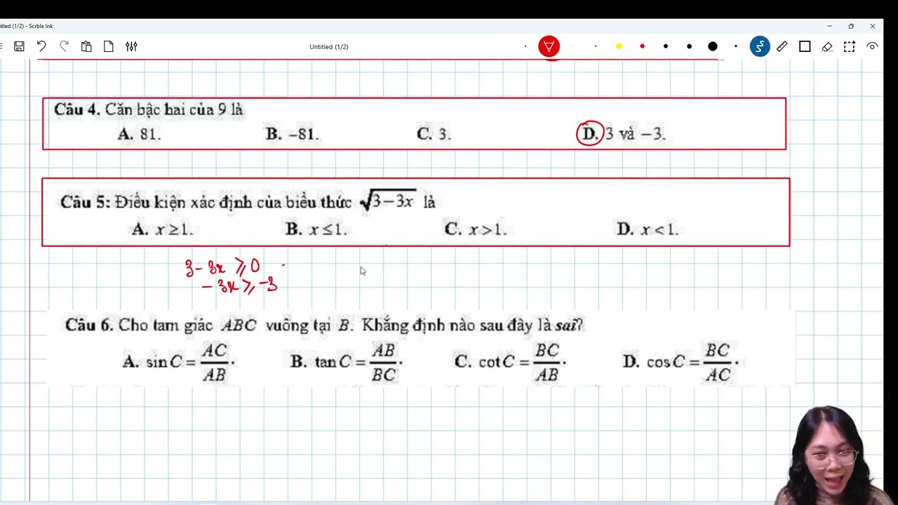Click the Paste clipboard icon
Viewport: 898px width, 505px height.
point(86,46)
